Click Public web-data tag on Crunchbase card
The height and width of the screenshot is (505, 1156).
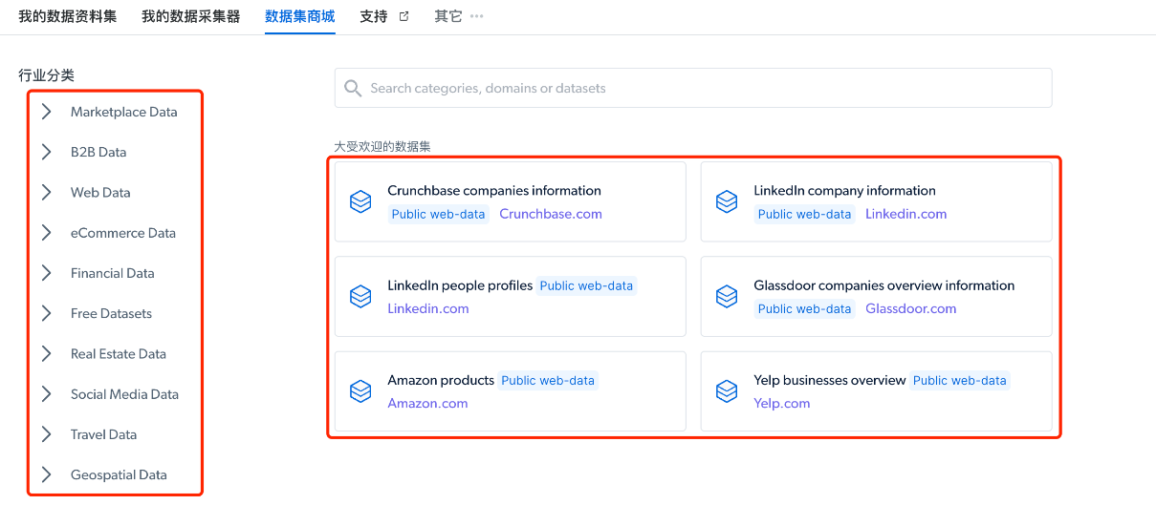439,214
